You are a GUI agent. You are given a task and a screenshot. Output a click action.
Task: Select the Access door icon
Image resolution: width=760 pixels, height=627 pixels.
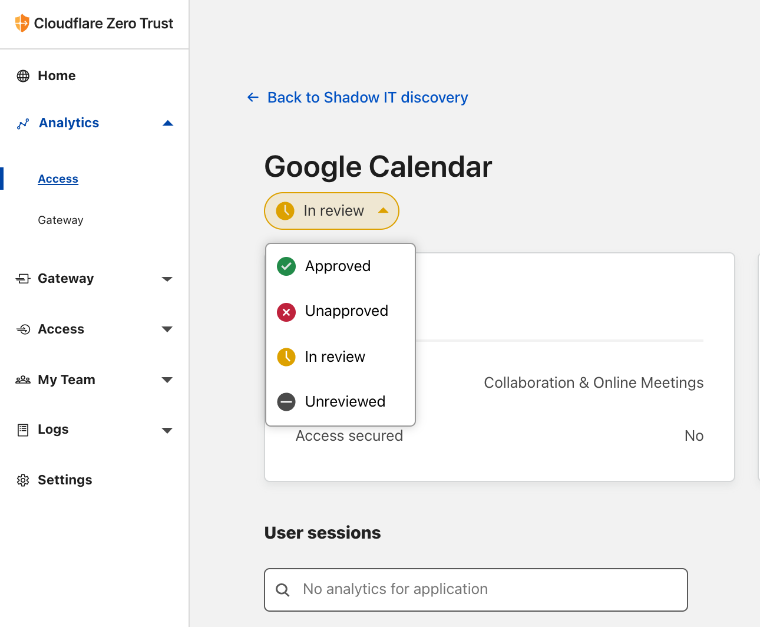pyautogui.click(x=23, y=329)
